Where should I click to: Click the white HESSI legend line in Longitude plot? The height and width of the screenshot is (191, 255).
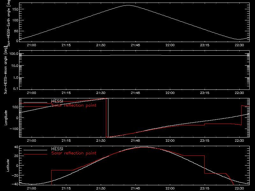[35, 102]
